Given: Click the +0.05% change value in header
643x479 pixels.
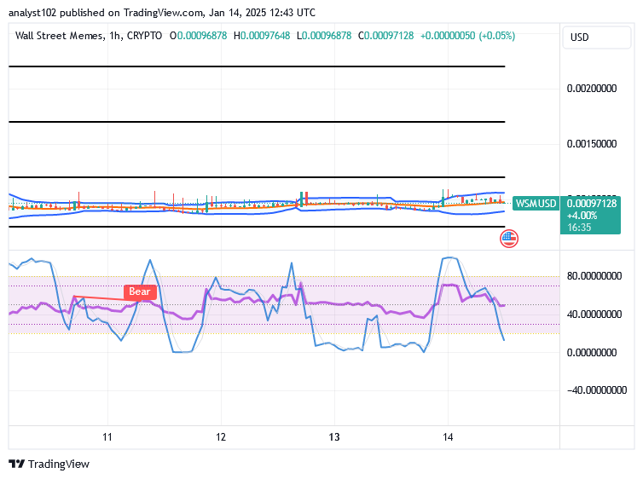Looking at the screenshot, I should pos(496,36).
